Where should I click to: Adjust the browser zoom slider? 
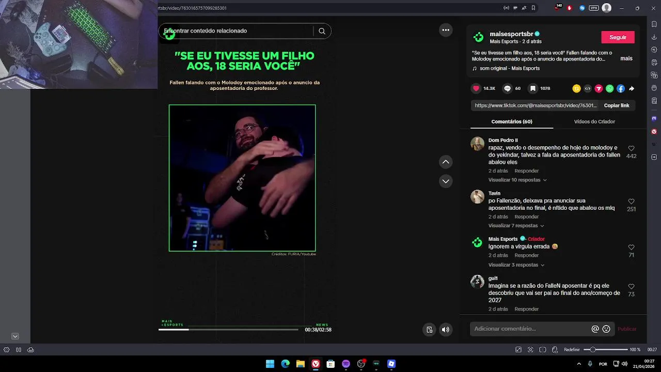(605, 350)
